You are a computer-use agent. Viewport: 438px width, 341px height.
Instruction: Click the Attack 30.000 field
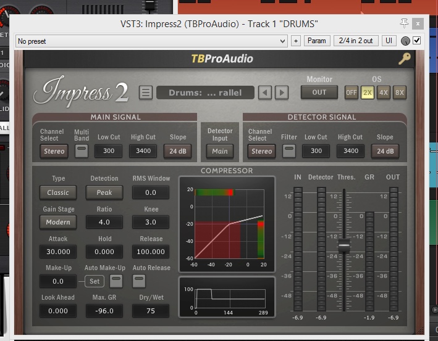58,252
